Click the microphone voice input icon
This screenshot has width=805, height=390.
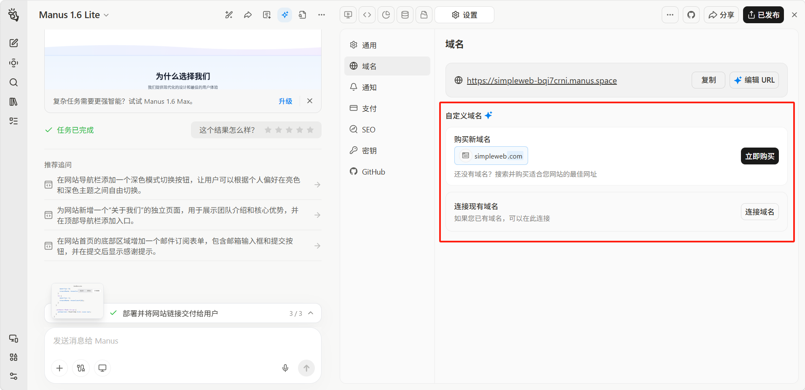point(285,368)
